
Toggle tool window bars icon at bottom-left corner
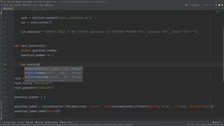(1, 125)
